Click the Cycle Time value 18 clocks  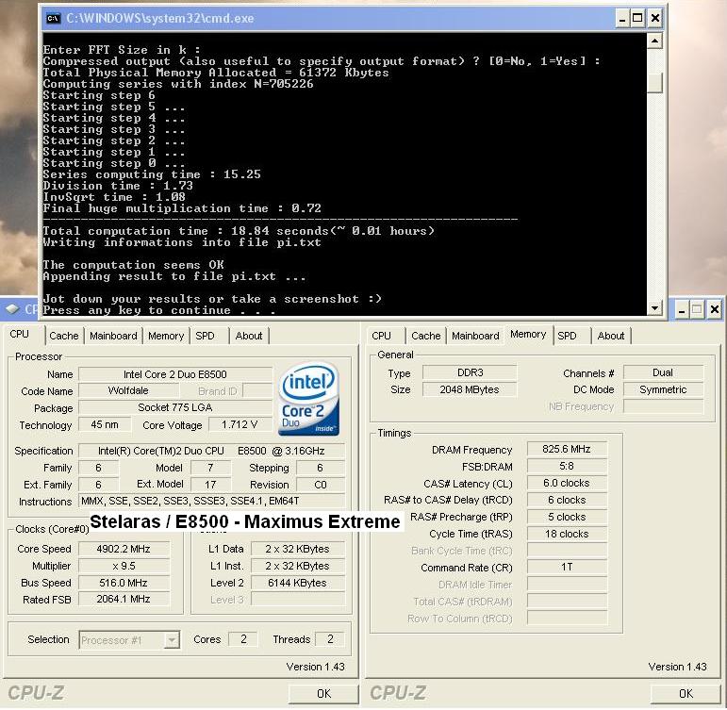567,535
